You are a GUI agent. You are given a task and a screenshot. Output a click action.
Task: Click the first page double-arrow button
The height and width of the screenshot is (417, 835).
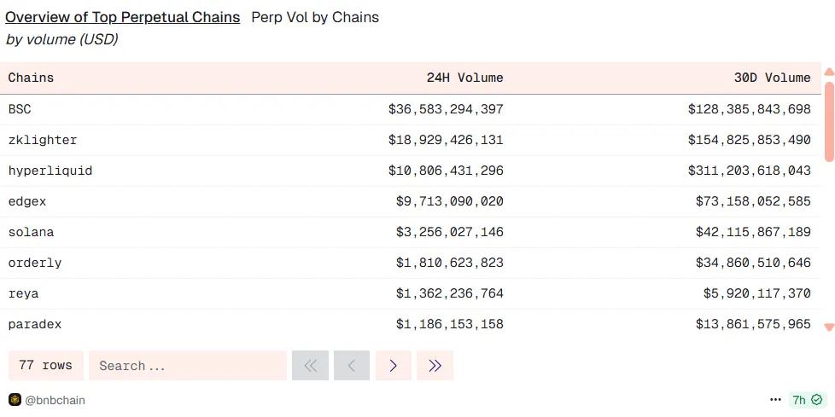click(x=310, y=366)
